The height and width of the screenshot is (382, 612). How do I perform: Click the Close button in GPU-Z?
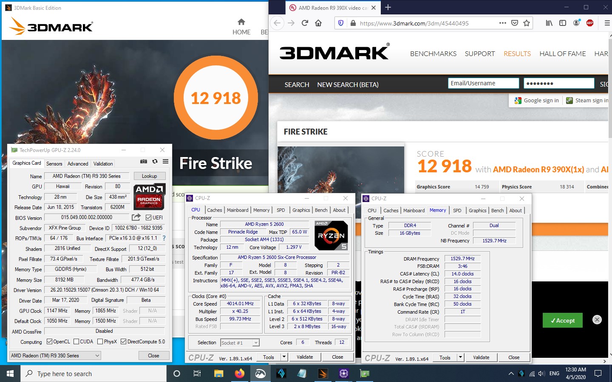(153, 356)
